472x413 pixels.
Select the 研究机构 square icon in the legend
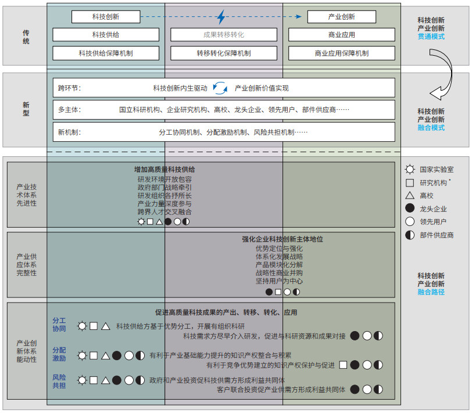410,182
